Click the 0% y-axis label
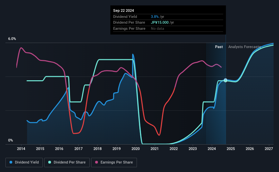Screen dimensions: 279x172 tap(11, 140)
